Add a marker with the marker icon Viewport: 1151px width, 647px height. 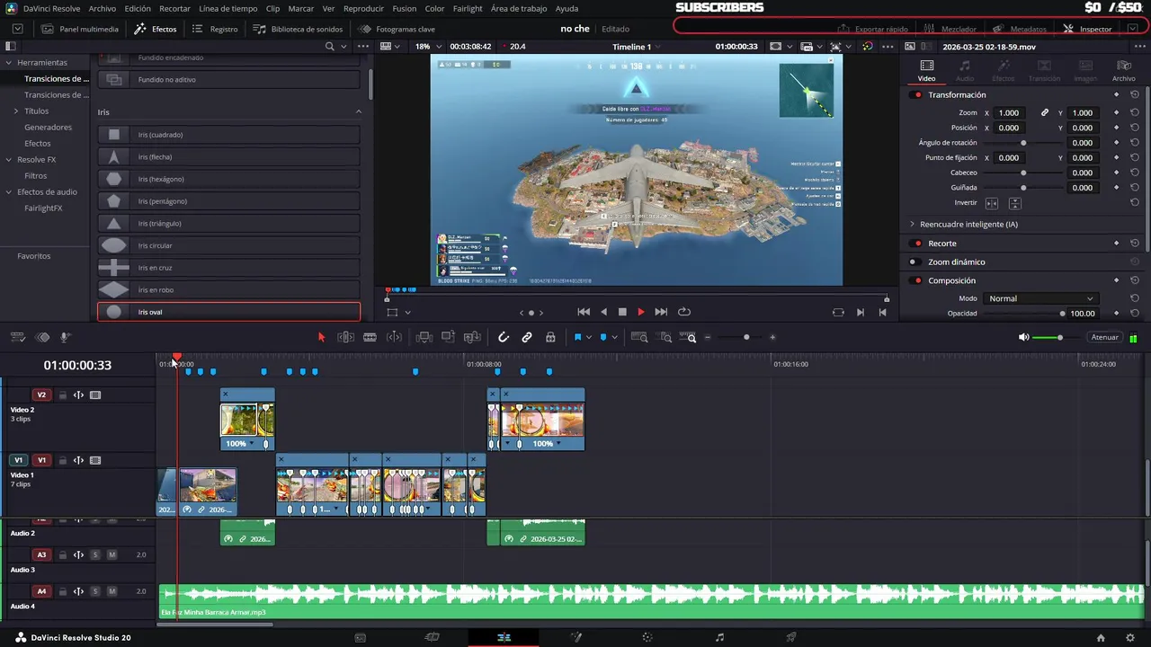click(603, 337)
